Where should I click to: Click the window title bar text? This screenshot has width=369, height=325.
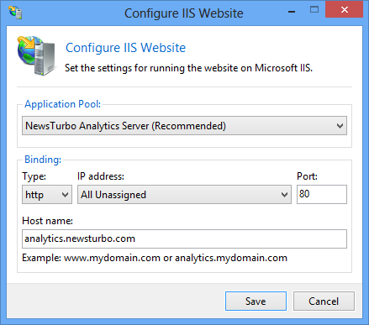[x=184, y=13]
